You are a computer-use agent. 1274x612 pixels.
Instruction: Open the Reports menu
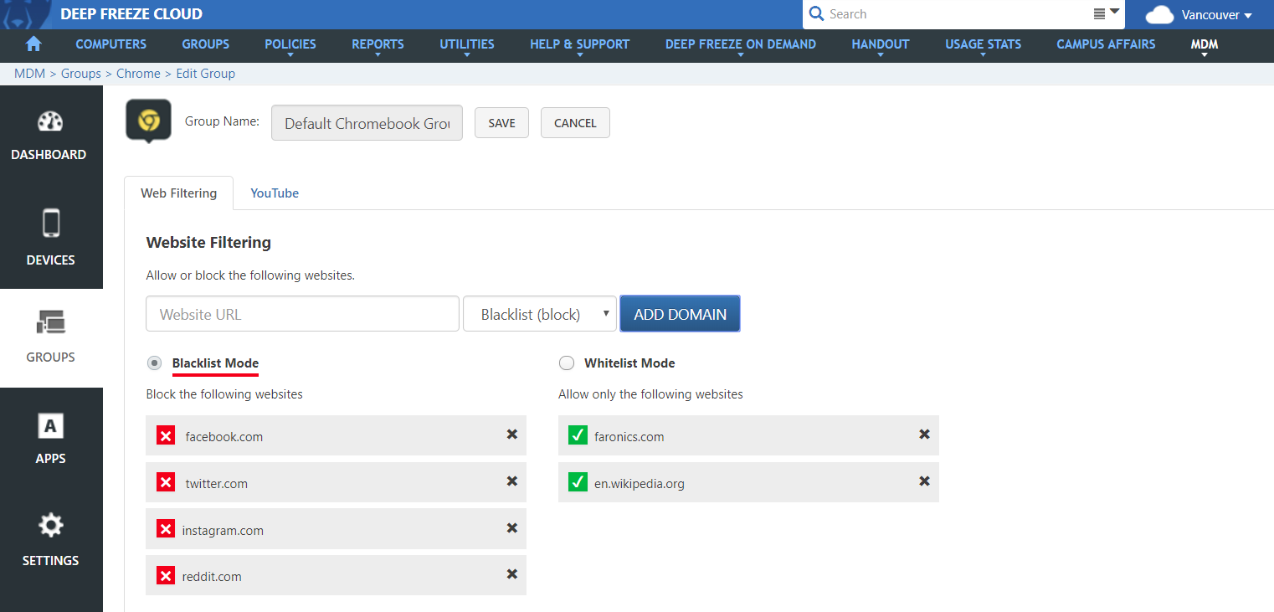pos(378,44)
